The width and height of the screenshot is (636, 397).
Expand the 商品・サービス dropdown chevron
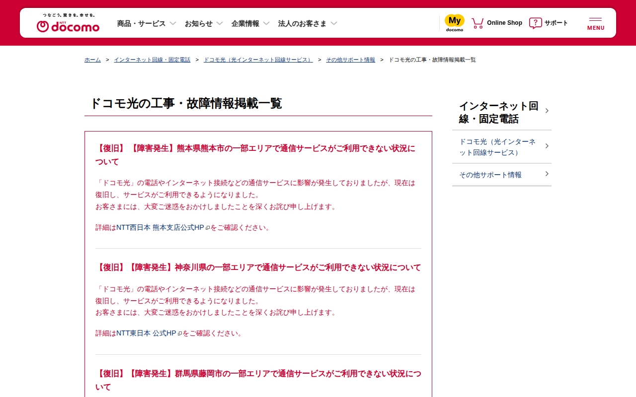click(x=173, y=23)
